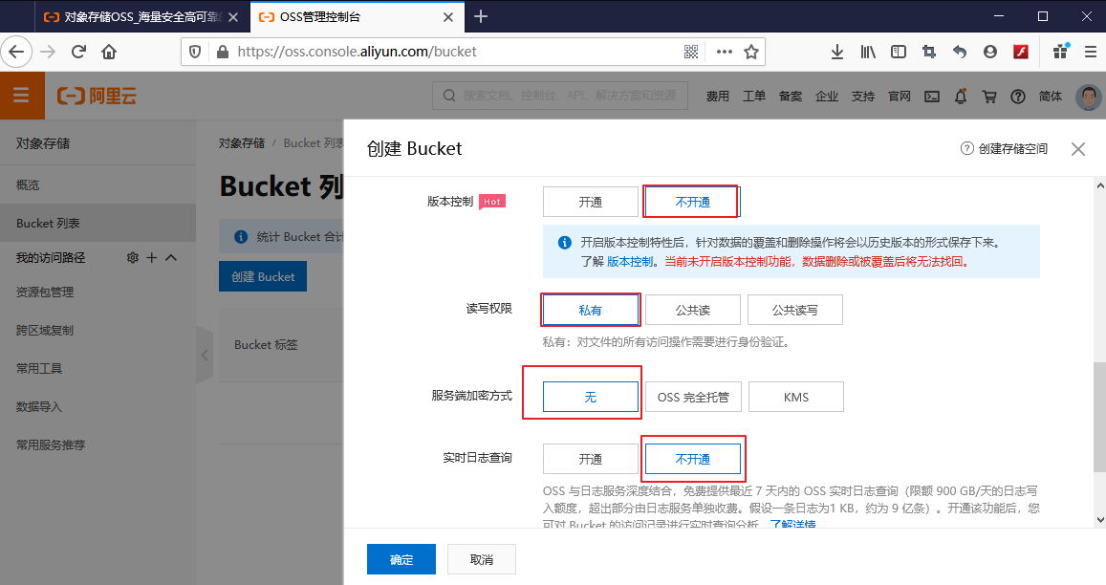The height and width of the screenshot is (585, 1106).
Task: Collapse 我的访问路径 with the chevron
Action: coord(171,257)
